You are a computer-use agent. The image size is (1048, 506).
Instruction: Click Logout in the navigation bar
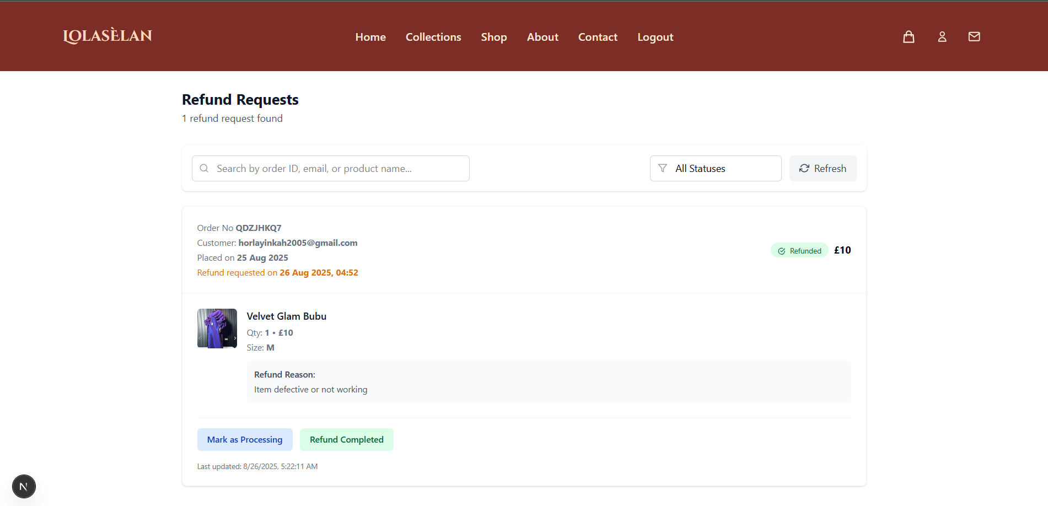click(x=655, y=37)
